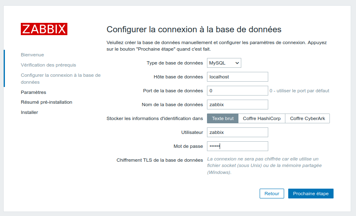Screen dimensions: 356x216
Task: Click the 'Type de base de données' label
Action: pos(175,63)
